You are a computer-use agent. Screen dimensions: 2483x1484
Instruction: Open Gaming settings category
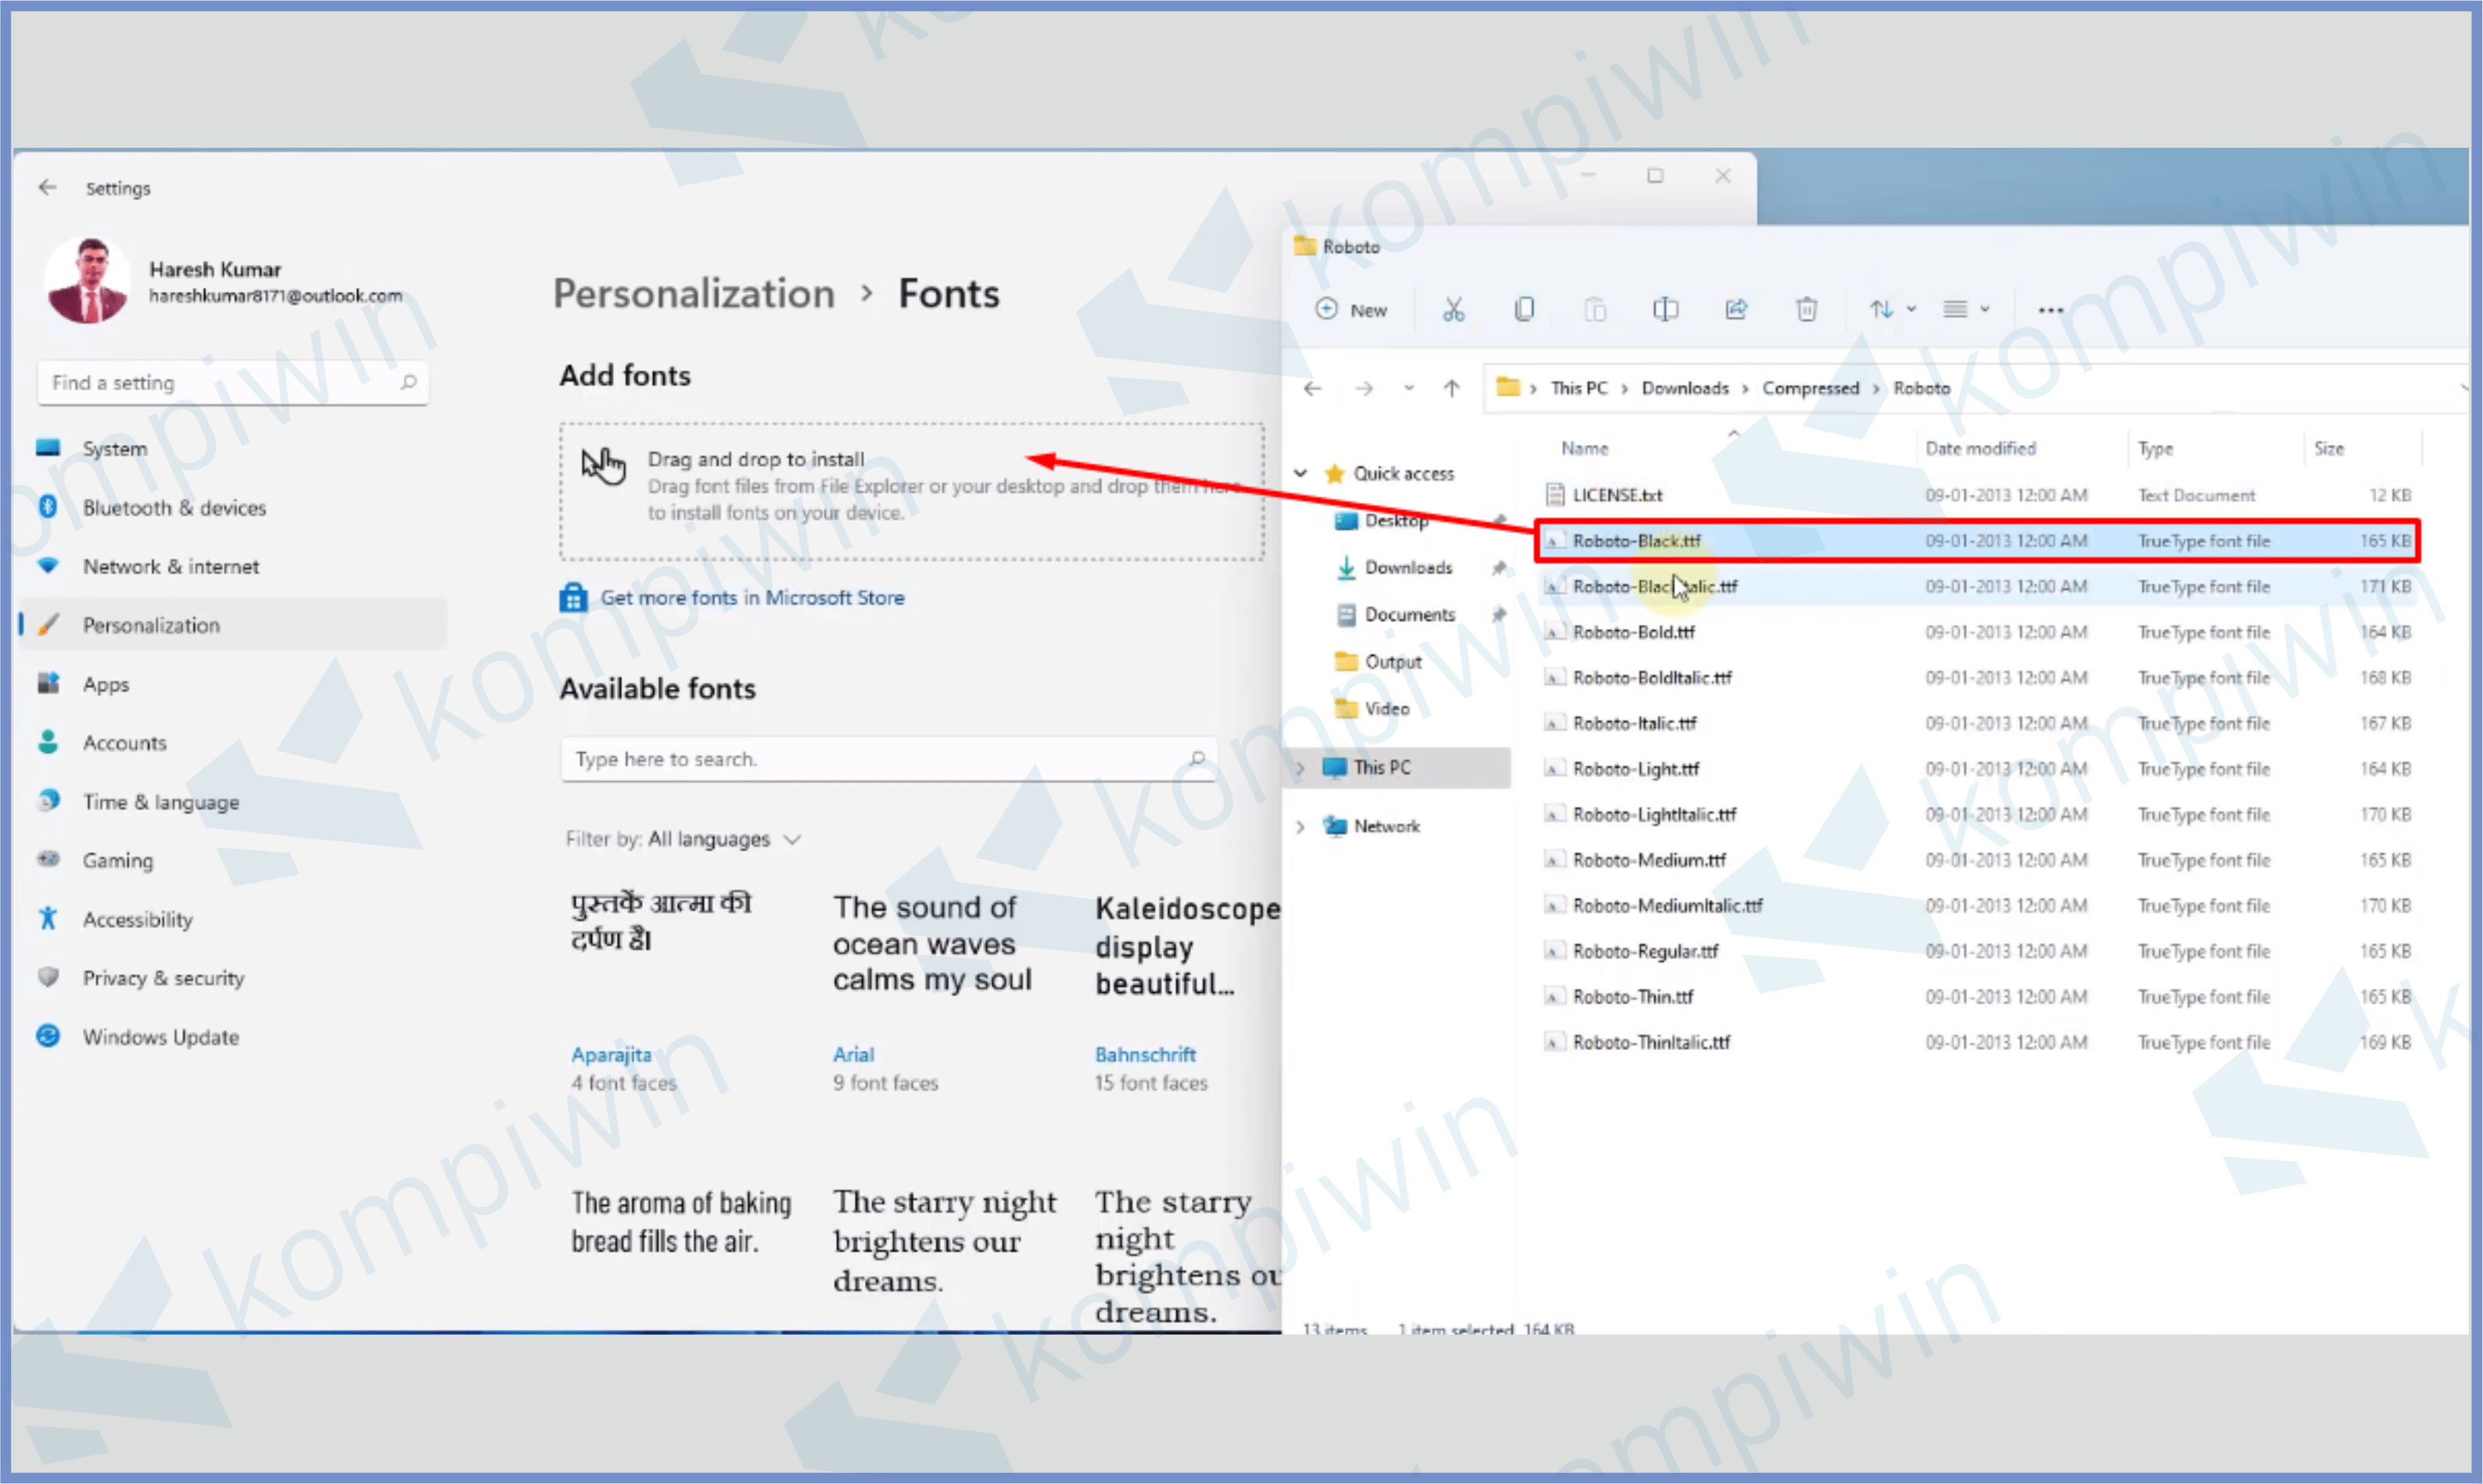(232, 860)
